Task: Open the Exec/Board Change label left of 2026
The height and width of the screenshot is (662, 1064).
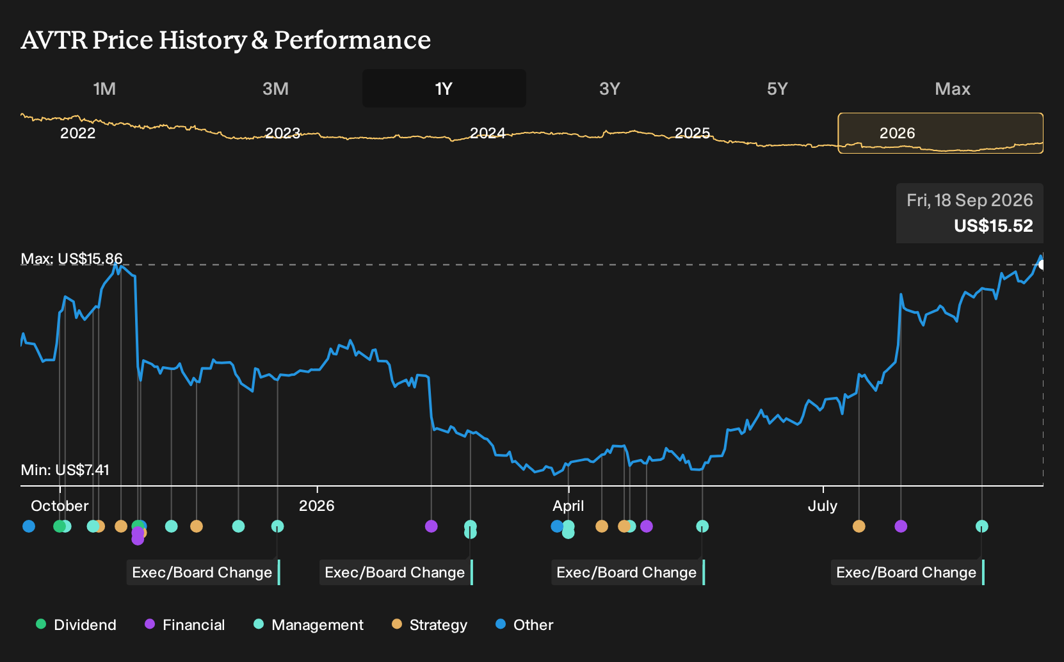Action: (204, 572)
